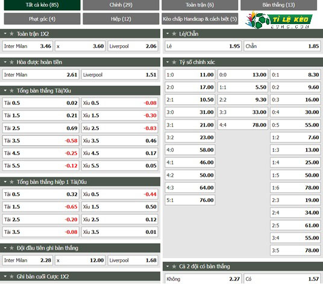Open the Phạt góc (4) tab

[x=42, y=19]
